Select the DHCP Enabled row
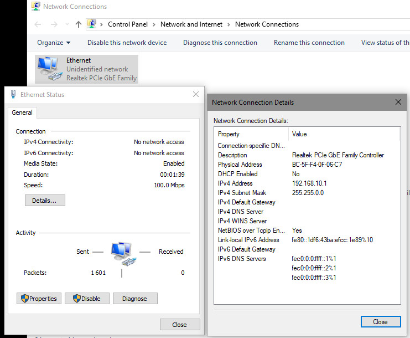Viewport: 410px width, 338px height. coord(307,174)
